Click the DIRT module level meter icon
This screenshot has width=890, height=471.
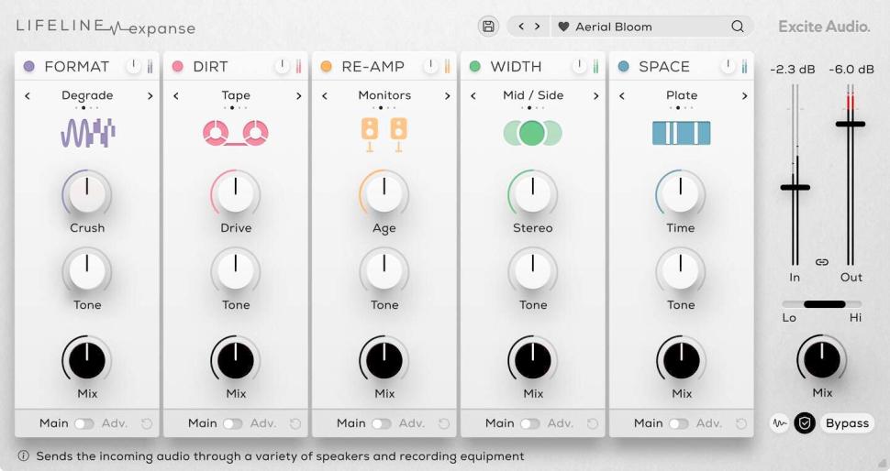[298, 66]
